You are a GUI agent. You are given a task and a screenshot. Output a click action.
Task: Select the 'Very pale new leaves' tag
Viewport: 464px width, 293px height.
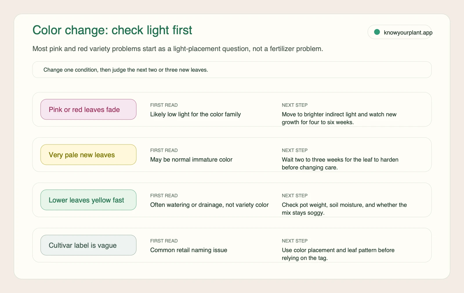point(88,155)
